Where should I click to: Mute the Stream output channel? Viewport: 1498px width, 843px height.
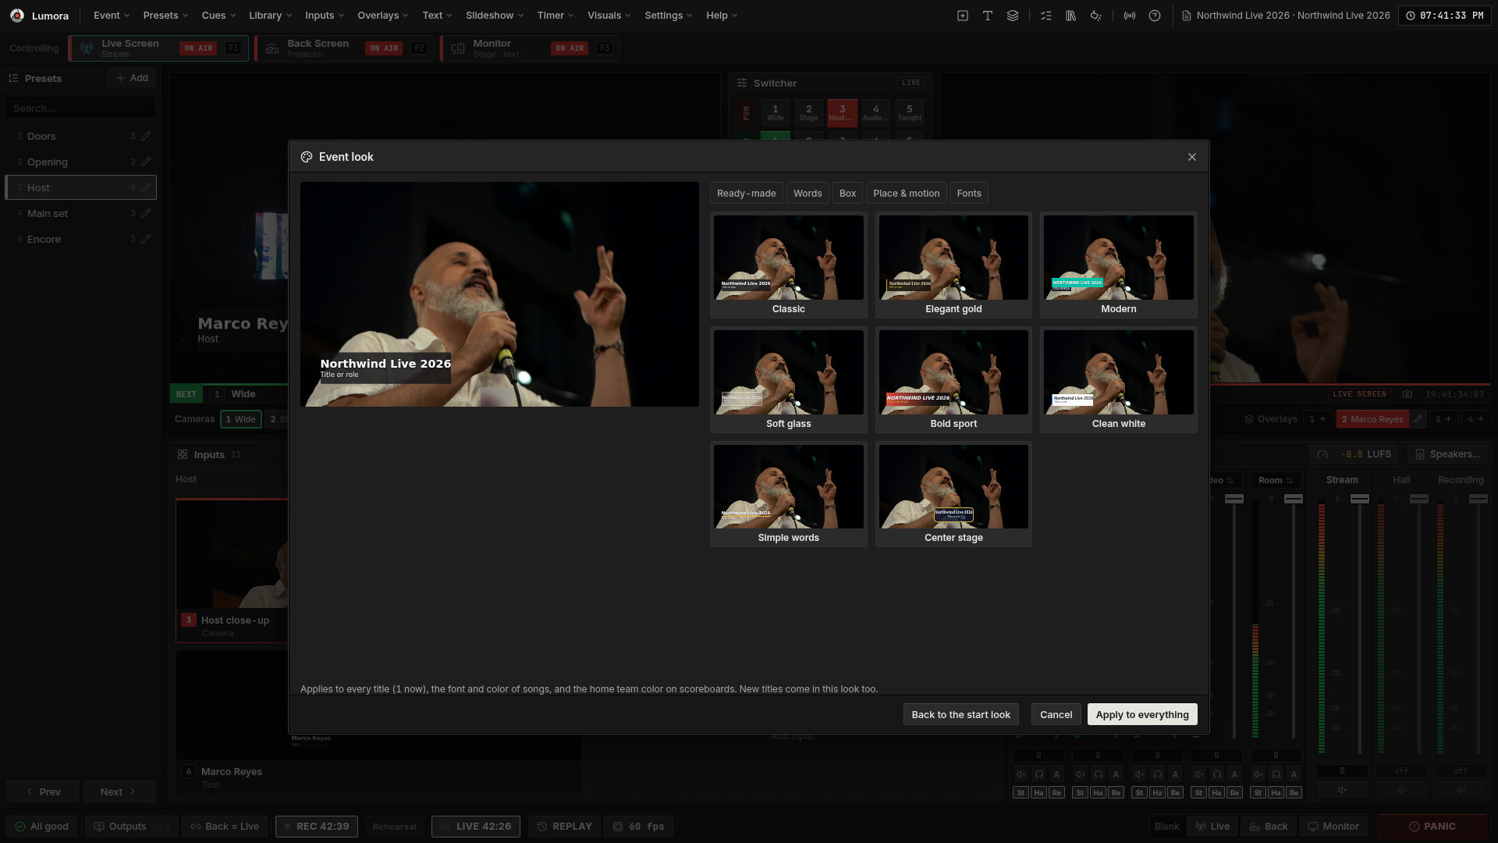tap(1342, 790)
